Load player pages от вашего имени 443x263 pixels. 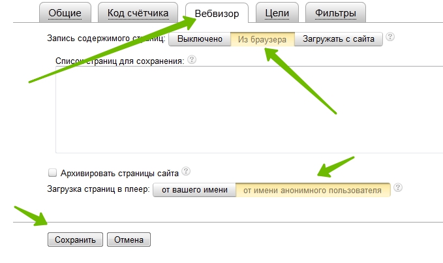coord(194,190)
